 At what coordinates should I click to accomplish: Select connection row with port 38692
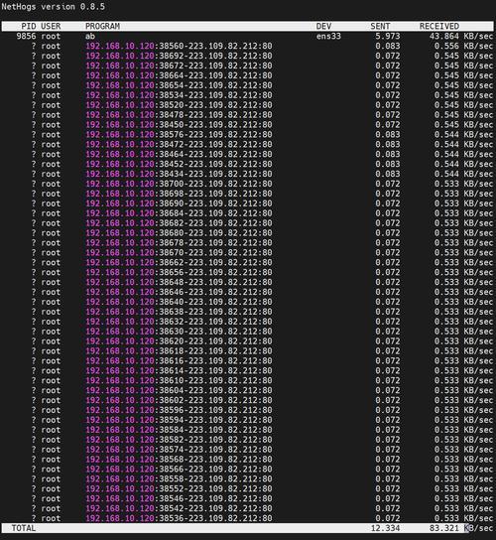248,56
